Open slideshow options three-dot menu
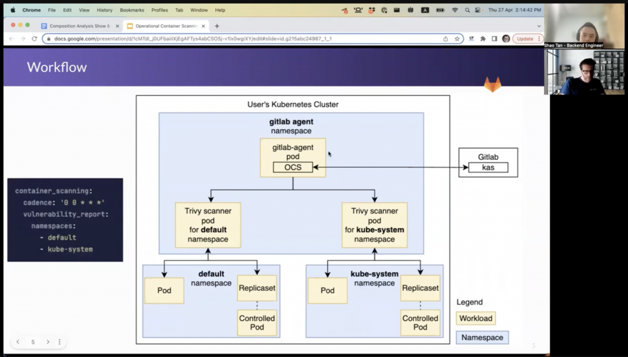This screenshot has height=357, width=628. pyautogui.click(x=59, y=342)
